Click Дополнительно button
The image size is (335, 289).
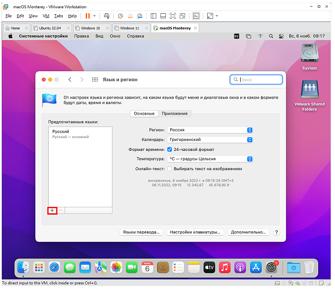[x=248, y=232]
